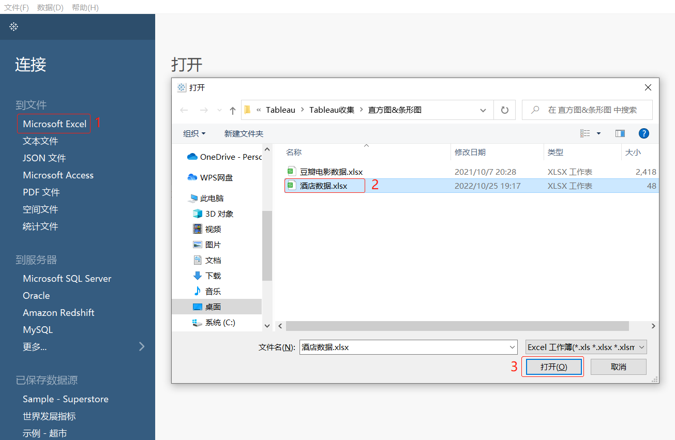Expand hidden path breadcrumb chevrons
The width and height of the screenshot is (675, 440).
point(259,110)
